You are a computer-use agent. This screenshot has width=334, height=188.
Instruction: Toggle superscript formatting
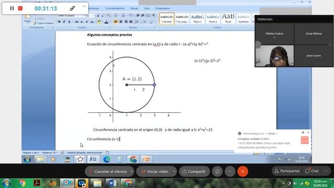click(x=87, y=22)
